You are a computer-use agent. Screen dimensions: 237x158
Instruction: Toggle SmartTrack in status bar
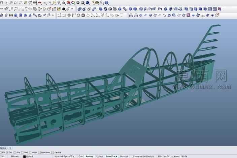point(111,156)
